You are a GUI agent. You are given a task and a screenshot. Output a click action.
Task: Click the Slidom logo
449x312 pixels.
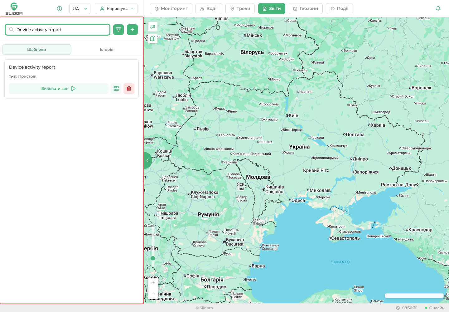point(14,9)
